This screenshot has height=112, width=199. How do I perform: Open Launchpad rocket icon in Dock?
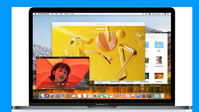52,96
